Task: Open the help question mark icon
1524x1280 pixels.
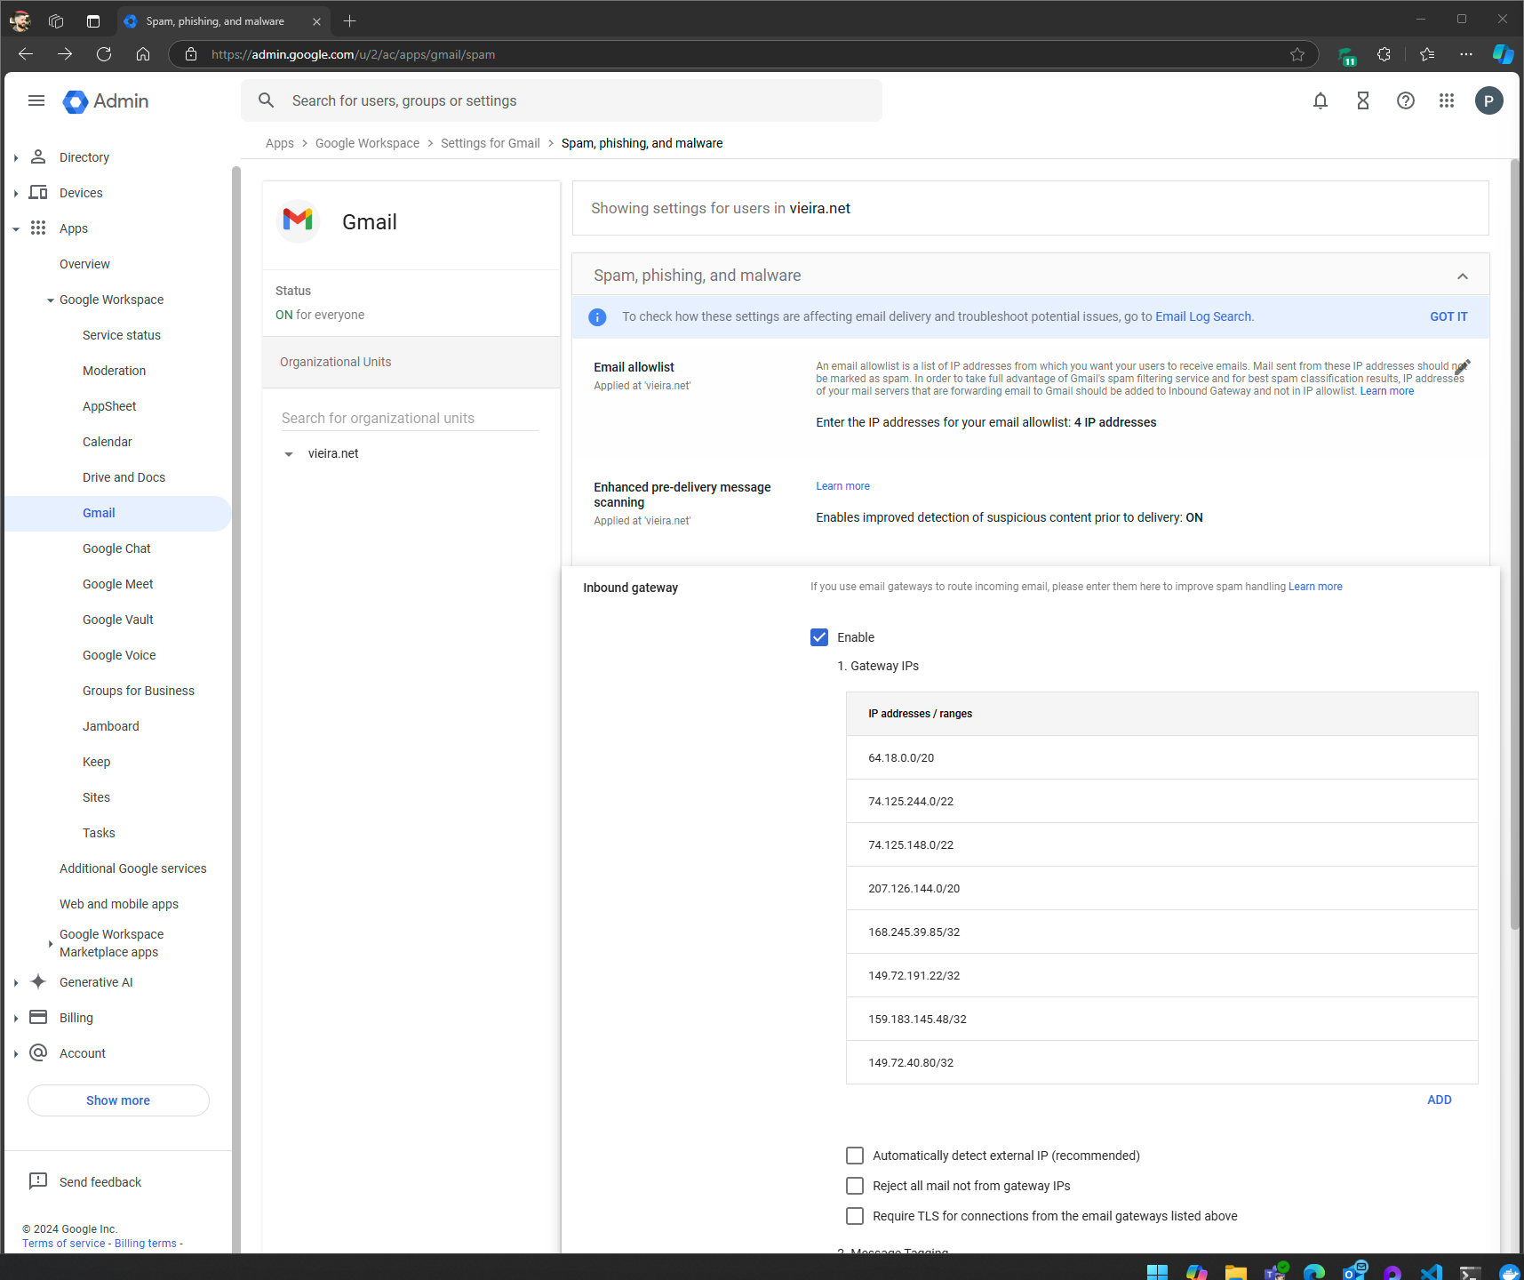Action: 1406,100
